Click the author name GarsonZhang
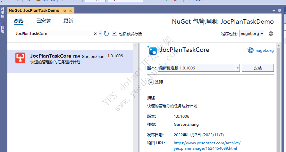286x152 pixels. (x=186, y=124)
